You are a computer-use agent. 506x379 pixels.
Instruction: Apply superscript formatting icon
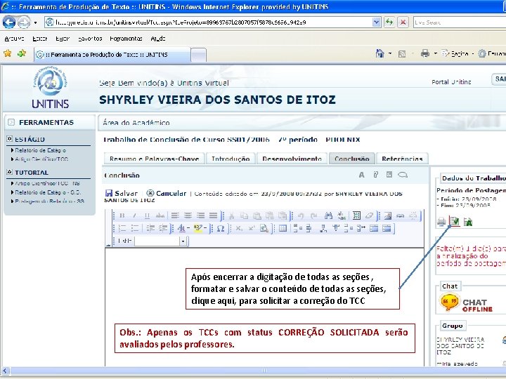tap(252, 229)
